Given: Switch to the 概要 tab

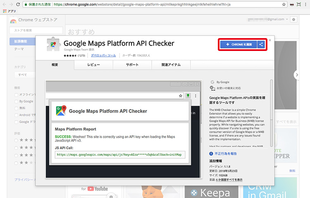Looking at the screenshot, I should click(55, 65).
